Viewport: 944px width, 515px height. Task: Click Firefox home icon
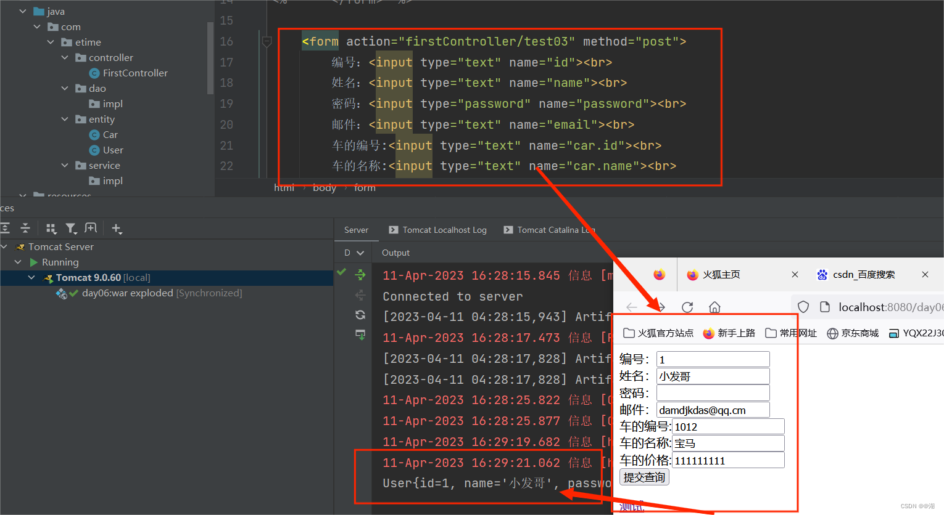[x=714, y=307]
